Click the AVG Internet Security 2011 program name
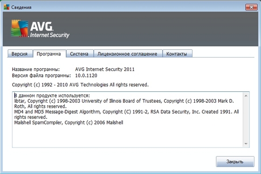The image size is (261, 174). click(105, 69)
